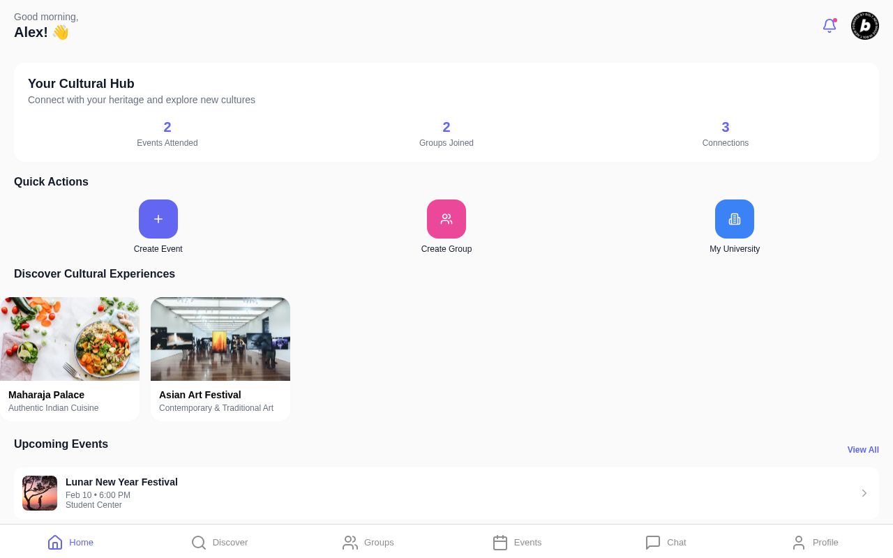Click the 'Student Center' location text

93,505
